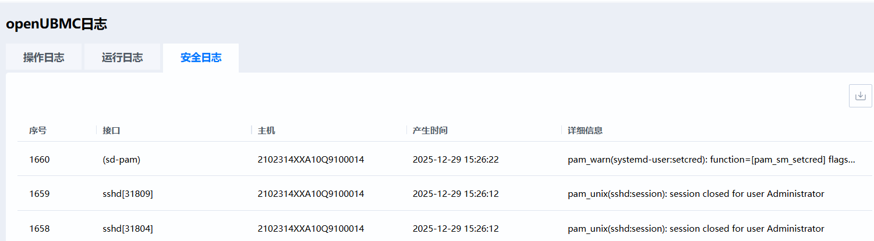Click the (sd-pam) interface cell
This screenshot has width=874, height=241.
coord(121,159)
